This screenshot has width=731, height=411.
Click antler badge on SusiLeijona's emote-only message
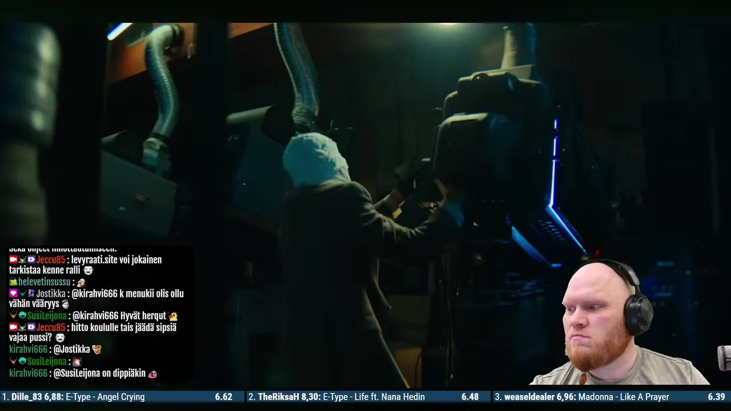coord(13,361)
